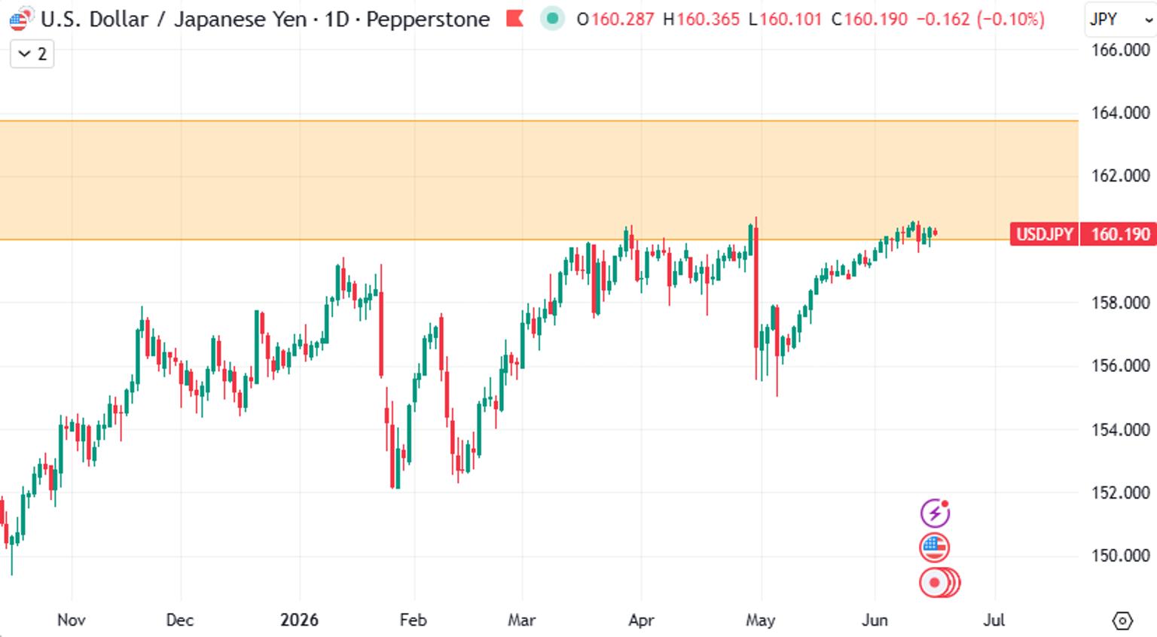Click the USD/JPY flag symbol logo

(x=20, y=19)
